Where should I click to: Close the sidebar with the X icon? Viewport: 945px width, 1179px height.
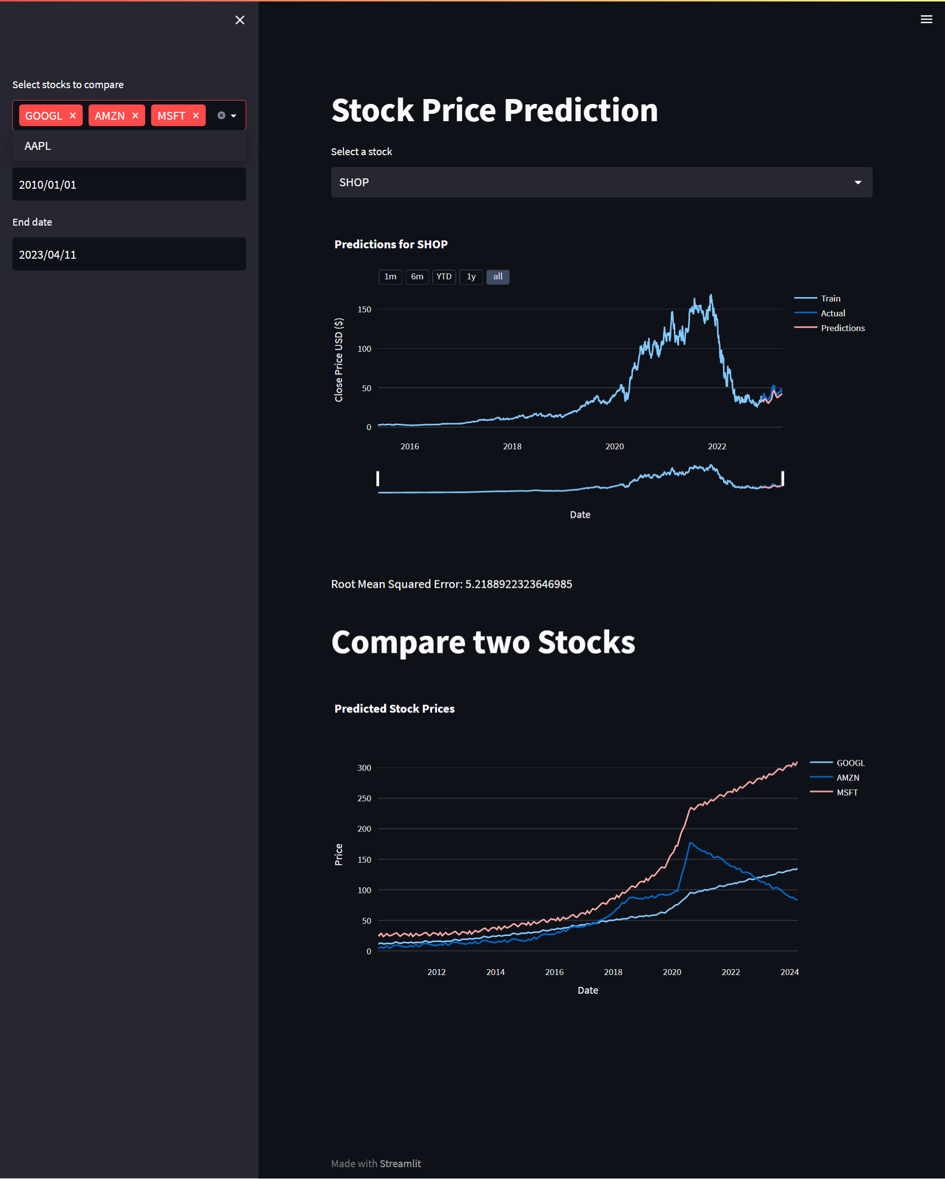(240, 20)
